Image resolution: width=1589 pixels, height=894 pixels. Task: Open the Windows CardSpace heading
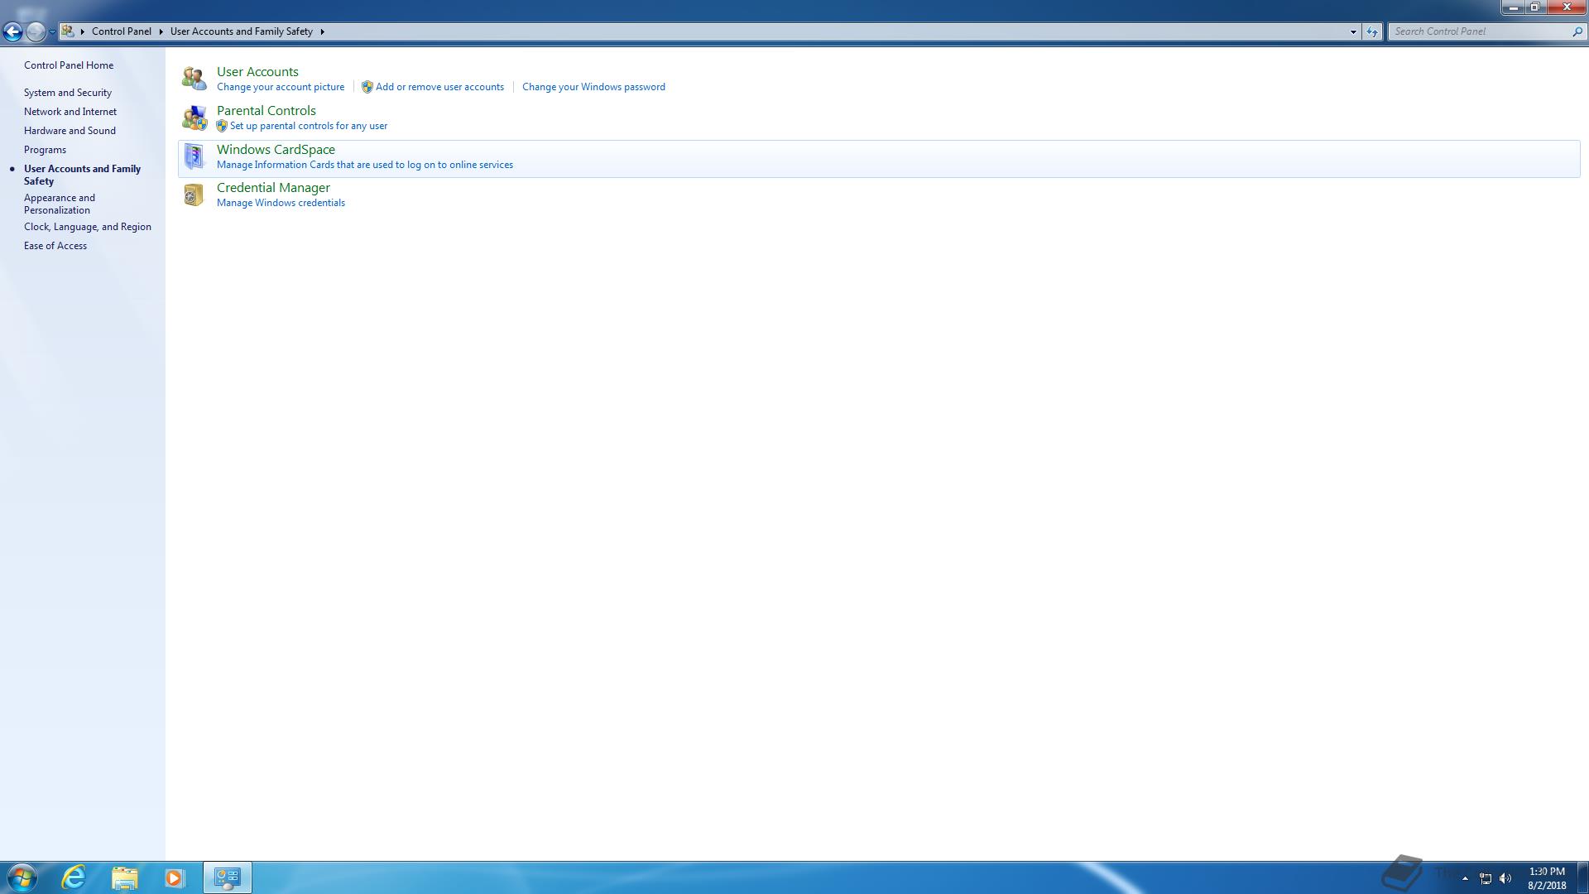[x=276, y=150]
